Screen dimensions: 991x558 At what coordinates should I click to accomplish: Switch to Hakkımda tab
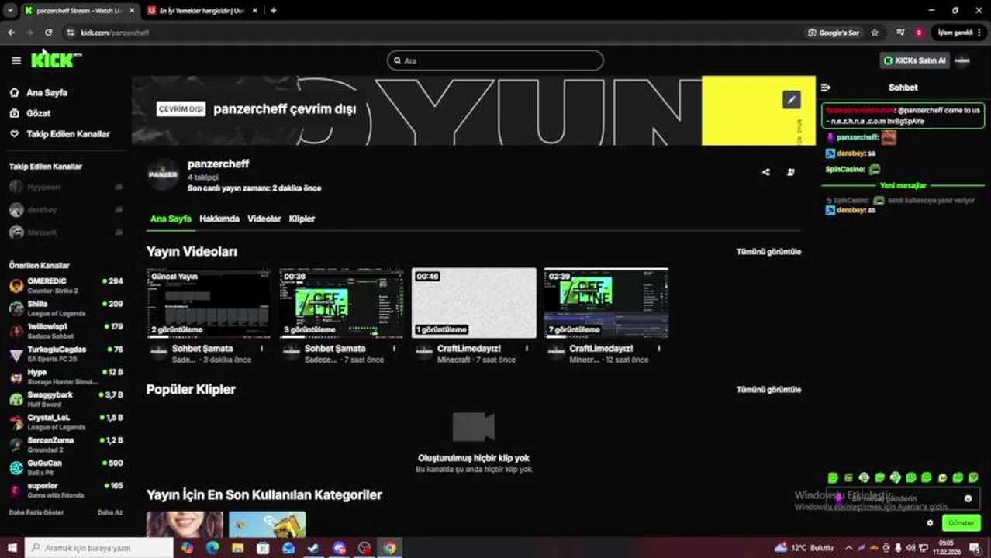[x=219, y=219]
